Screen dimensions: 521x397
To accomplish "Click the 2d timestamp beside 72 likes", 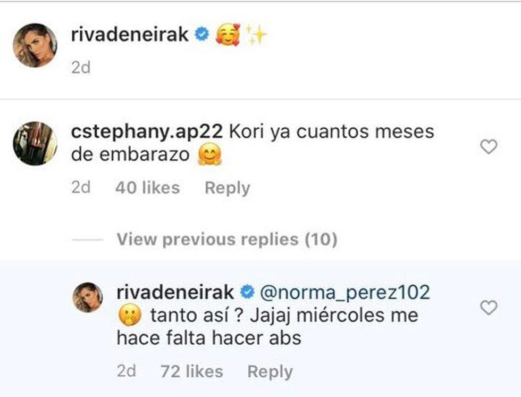I will pyautogui.click(x=126, y=371).
